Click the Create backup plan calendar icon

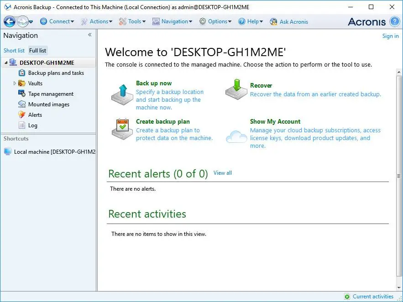[122, 129]
